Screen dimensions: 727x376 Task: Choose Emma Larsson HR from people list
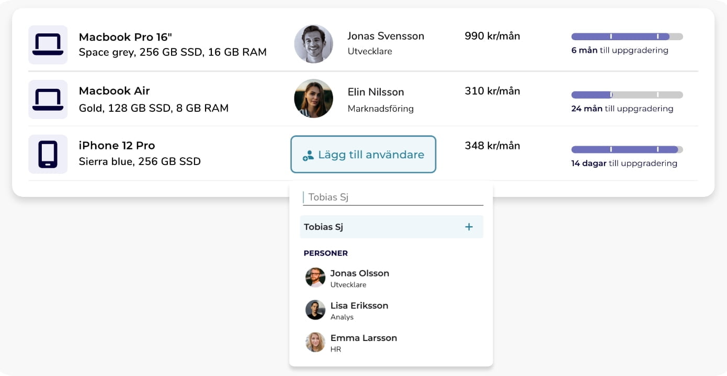(x=363, y=343)
